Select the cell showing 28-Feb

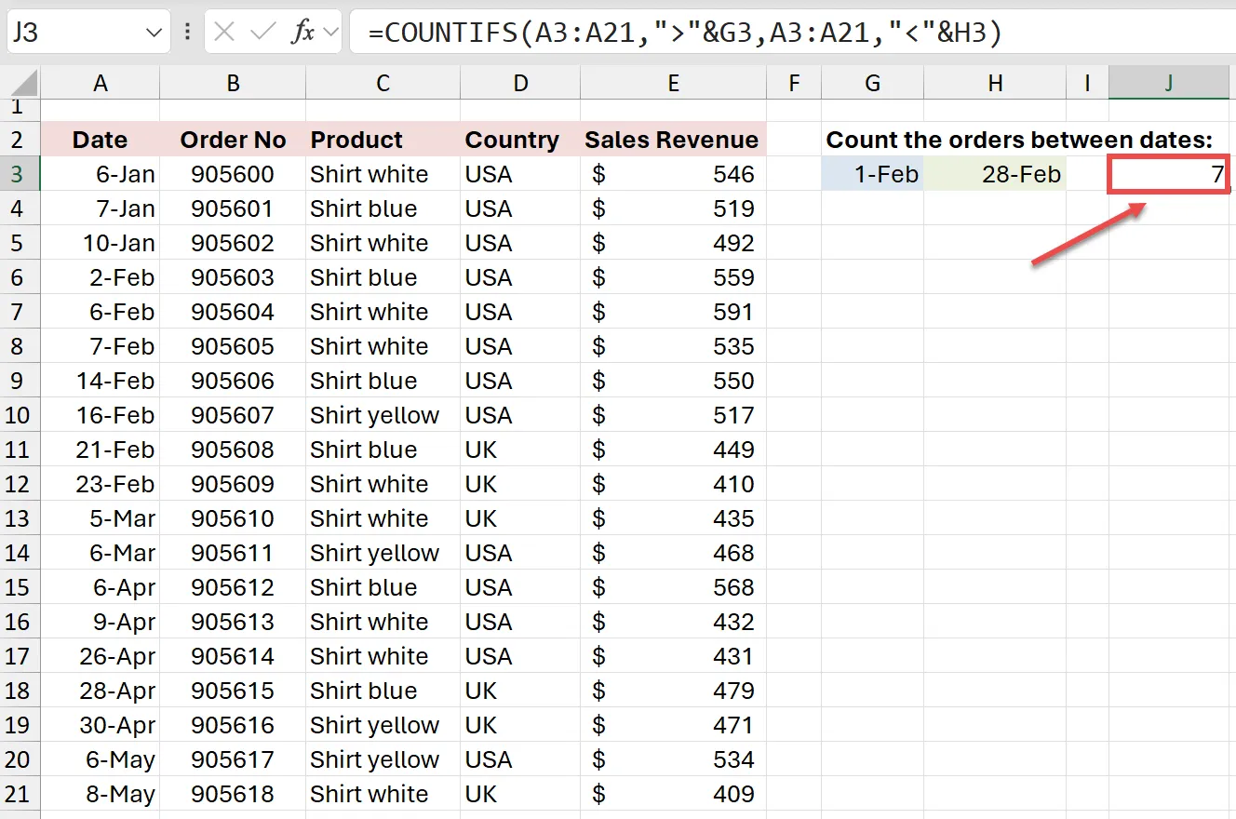point(995,174)
